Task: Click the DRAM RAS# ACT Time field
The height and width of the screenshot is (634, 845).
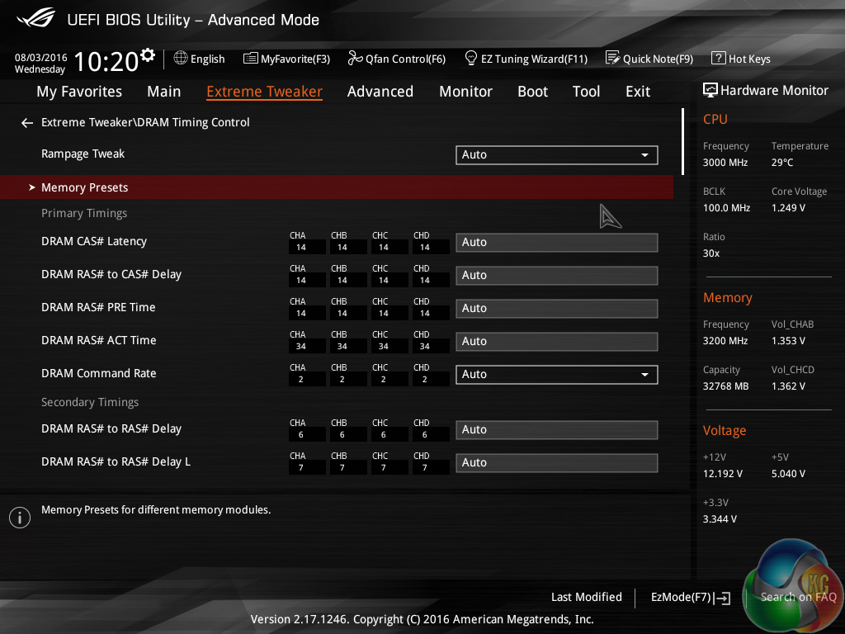Action: click(557, 341)
